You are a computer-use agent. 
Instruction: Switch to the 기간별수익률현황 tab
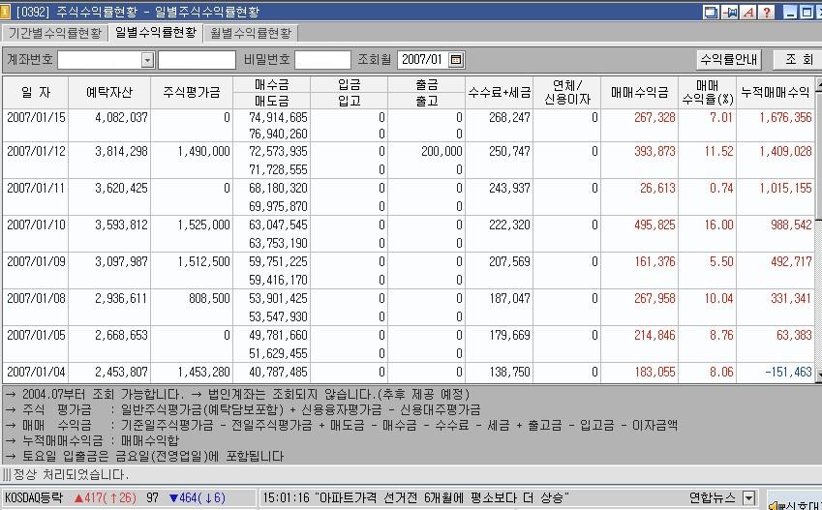click(x=55, y=33)
